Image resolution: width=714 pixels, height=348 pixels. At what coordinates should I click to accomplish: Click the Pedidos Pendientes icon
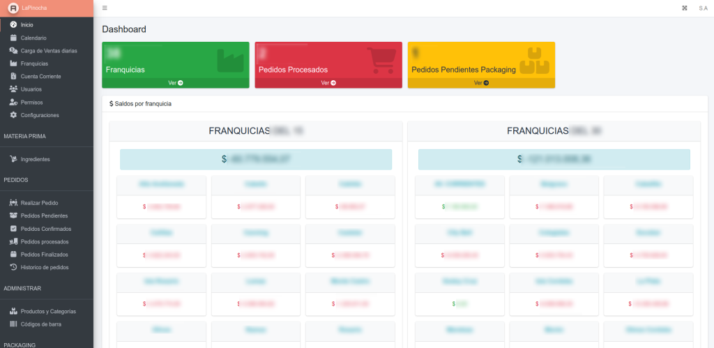(13, 215)
